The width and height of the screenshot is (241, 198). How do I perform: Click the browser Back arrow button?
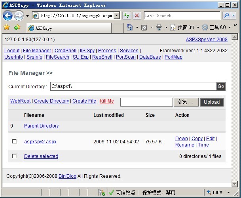[x=8, y=15]
